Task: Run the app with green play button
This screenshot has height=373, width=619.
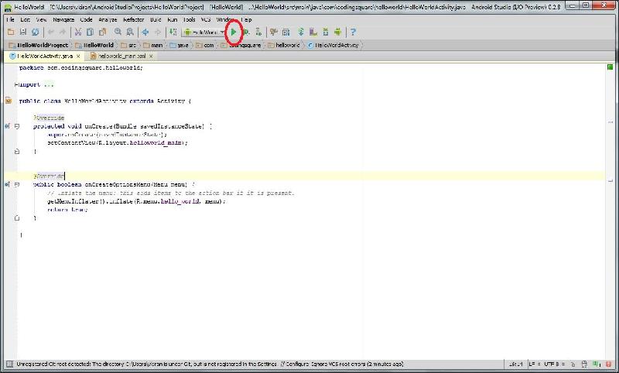Action: pyautogui.click(x=234, y=32)
